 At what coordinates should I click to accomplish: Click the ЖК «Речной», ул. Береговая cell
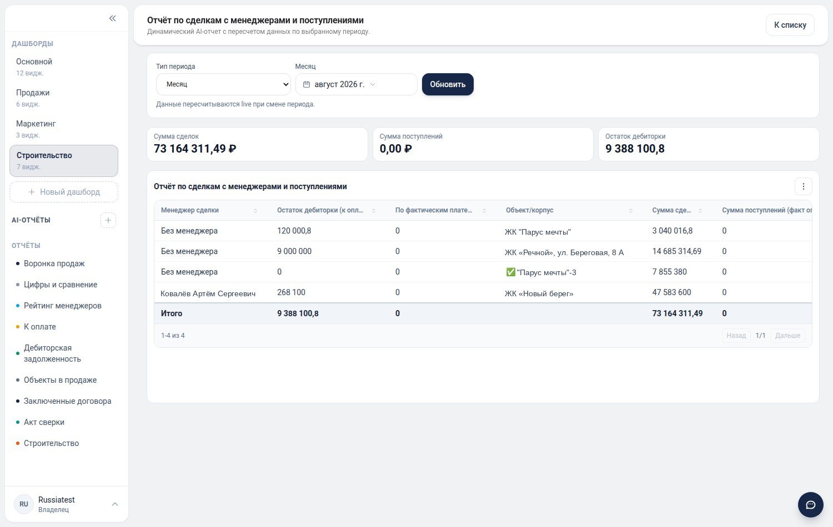point(564,252)
